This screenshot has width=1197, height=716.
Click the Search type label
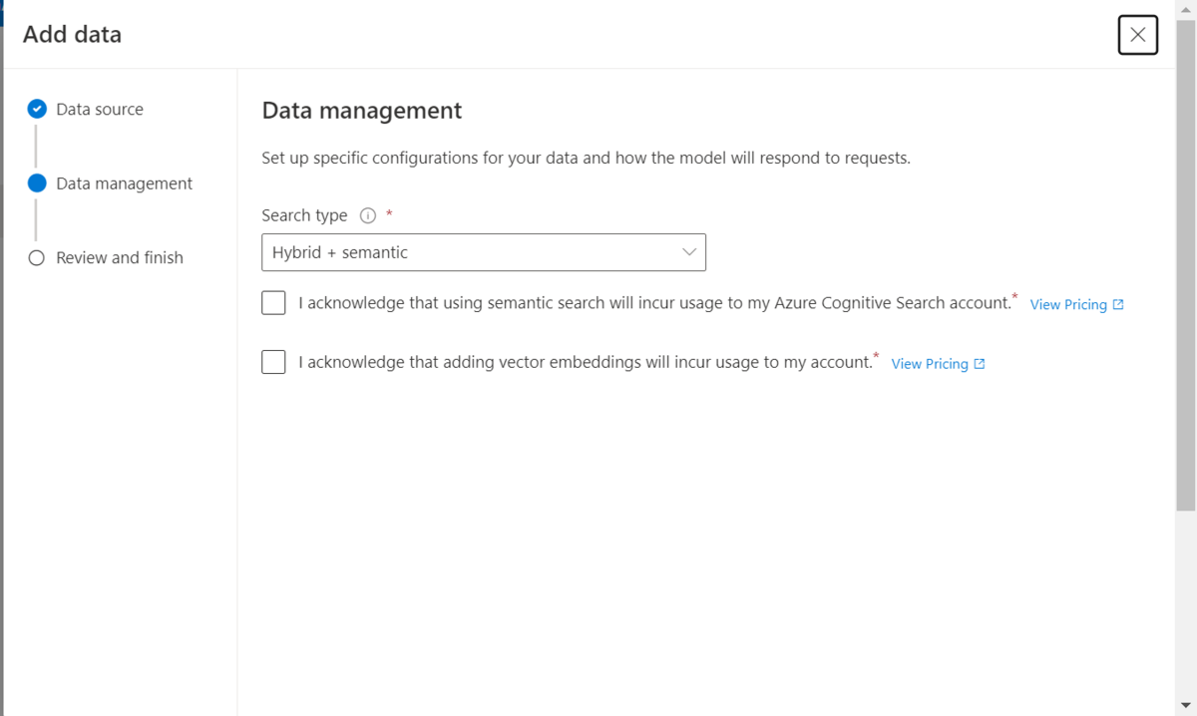pyautogui.click(x=304, y=215)
